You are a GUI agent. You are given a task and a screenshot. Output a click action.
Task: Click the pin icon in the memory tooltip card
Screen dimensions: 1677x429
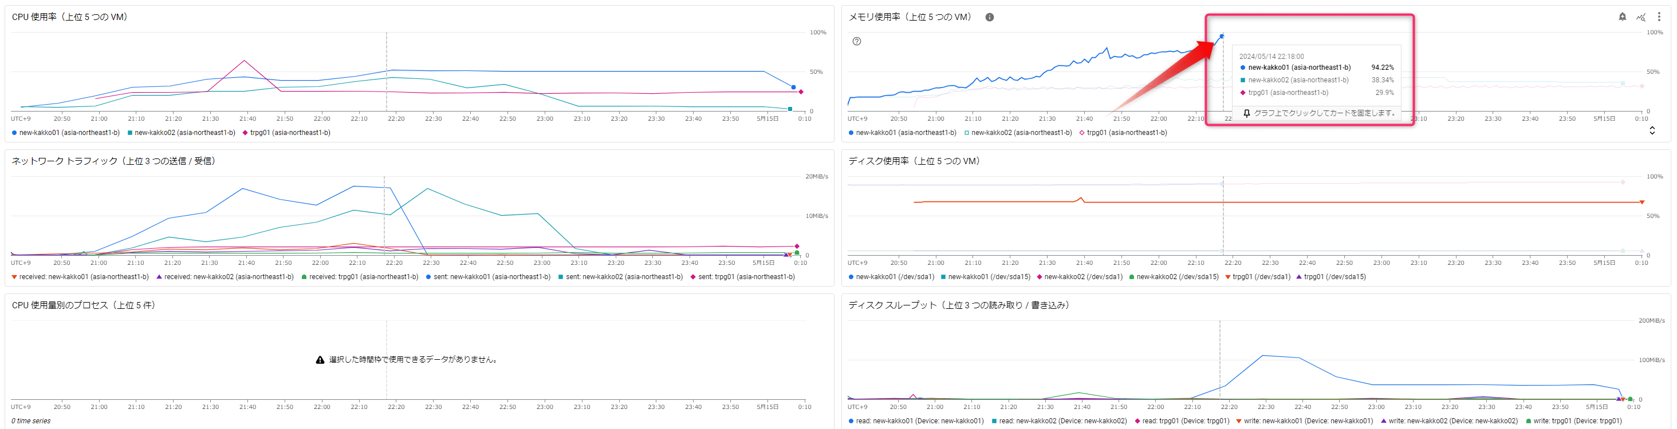tap(1246, 113)
